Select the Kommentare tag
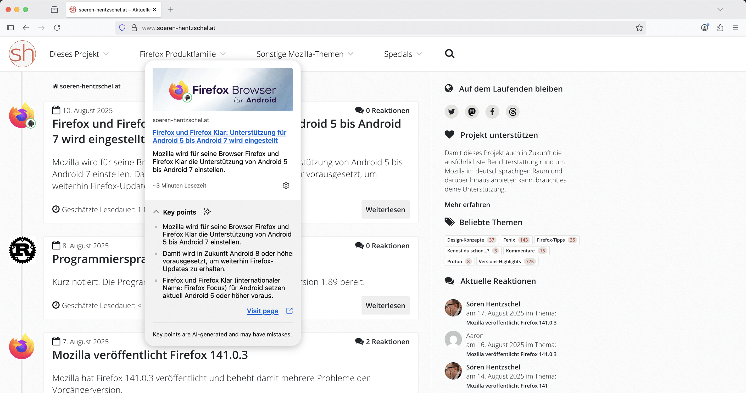The image size is (746, 393). point(526,251)
